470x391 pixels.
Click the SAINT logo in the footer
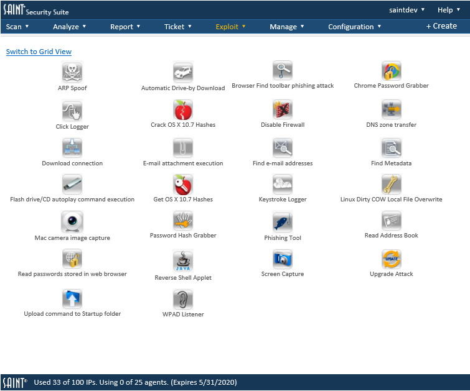click(x=15, y=383)
